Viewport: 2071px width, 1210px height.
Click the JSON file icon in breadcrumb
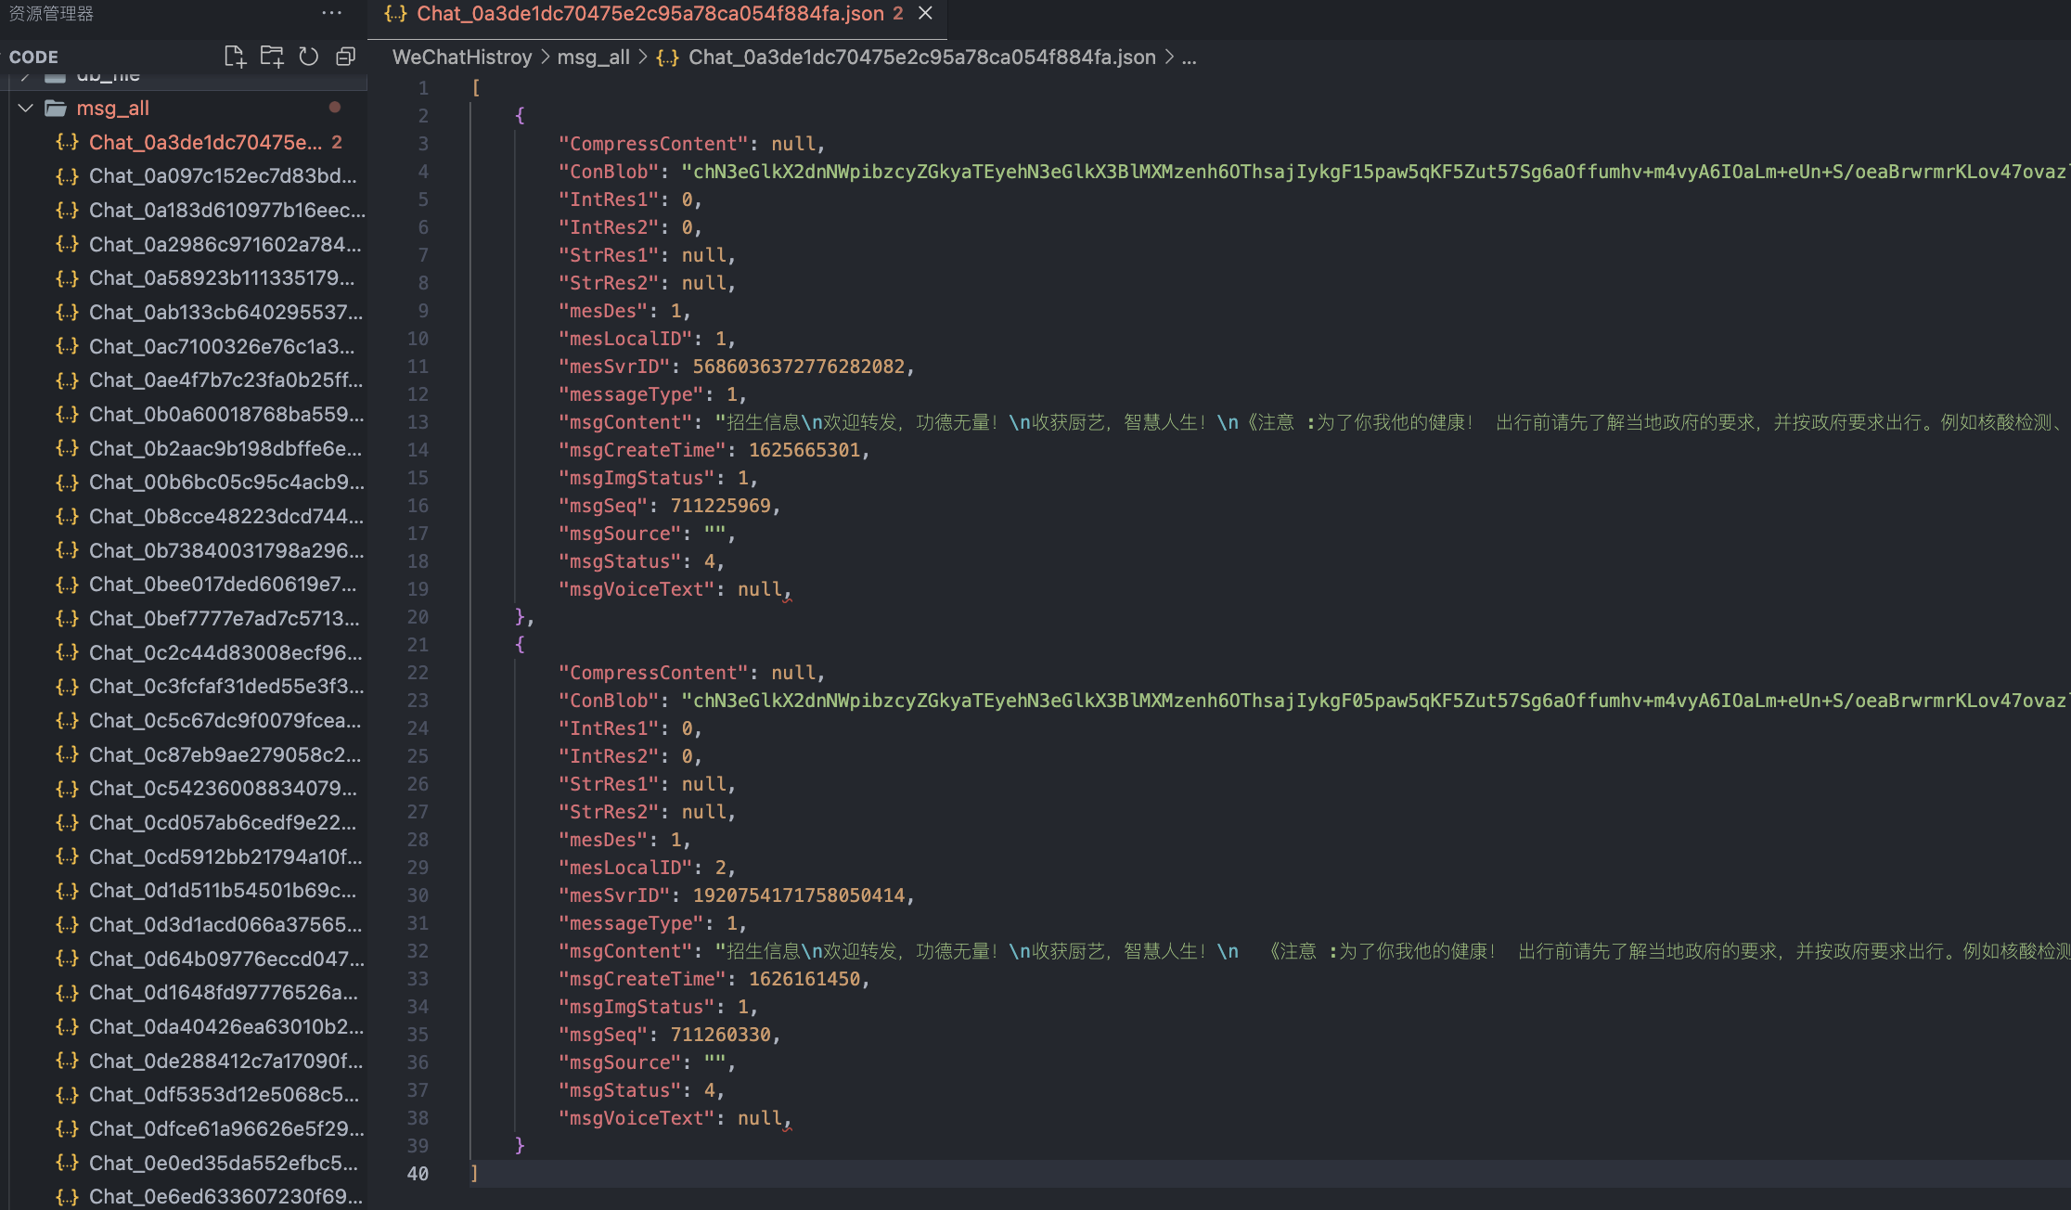click(666, 58)
